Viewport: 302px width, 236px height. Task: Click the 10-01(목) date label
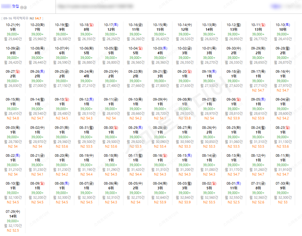click(209, 48)
